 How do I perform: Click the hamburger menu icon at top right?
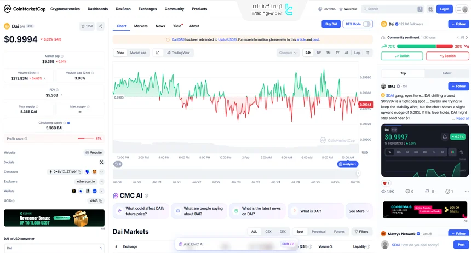[x=459, y=9]
